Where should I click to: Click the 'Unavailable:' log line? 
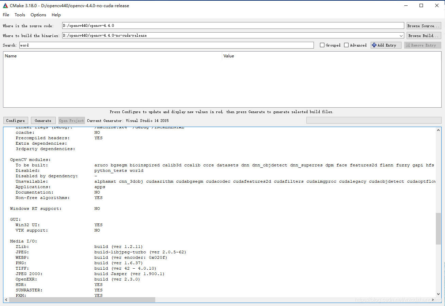pyautogui.click(x=32, y=181)
